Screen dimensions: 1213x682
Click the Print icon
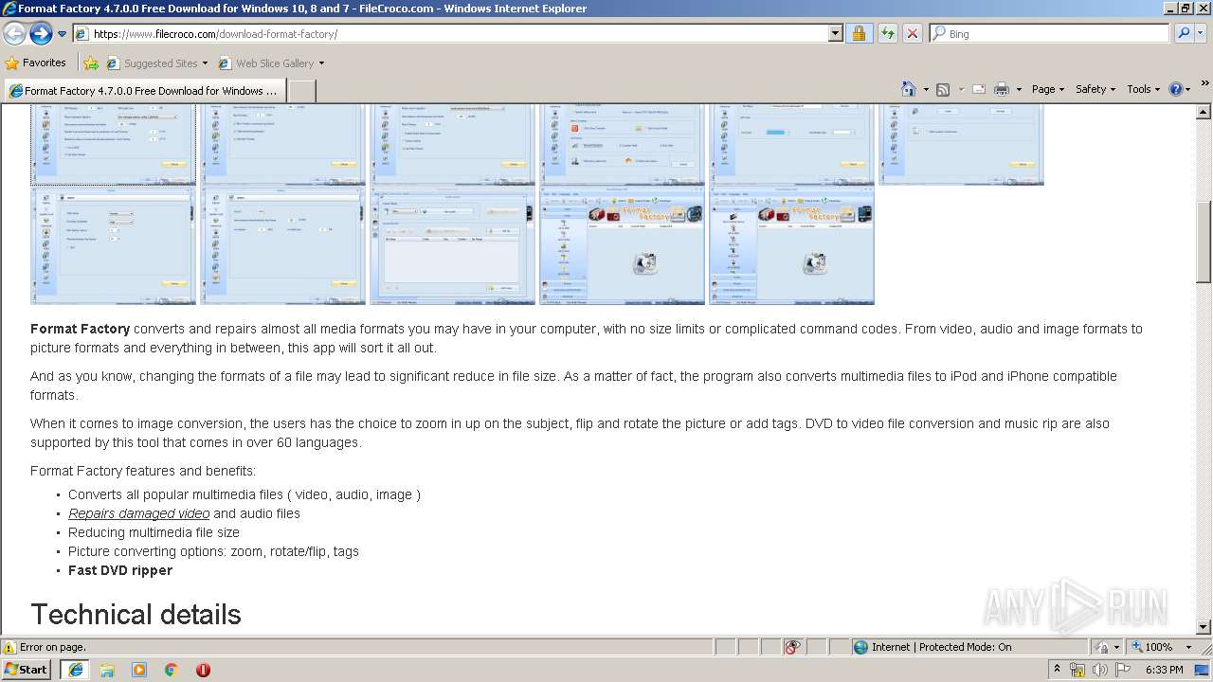(1002, 89)
